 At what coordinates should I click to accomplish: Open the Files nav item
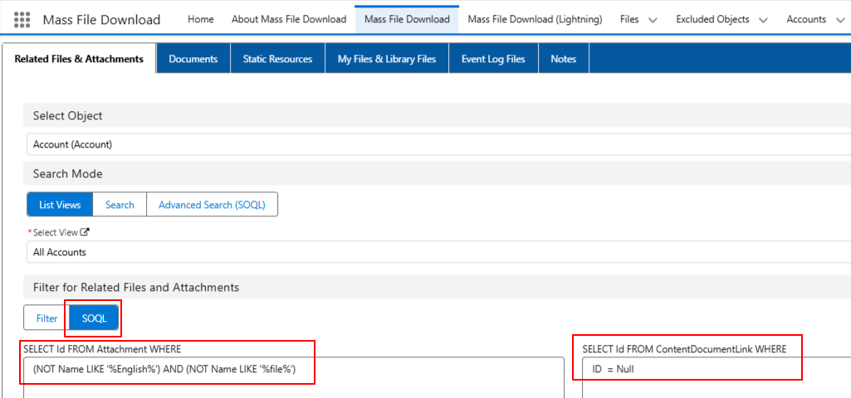click(x=629, y=20)
